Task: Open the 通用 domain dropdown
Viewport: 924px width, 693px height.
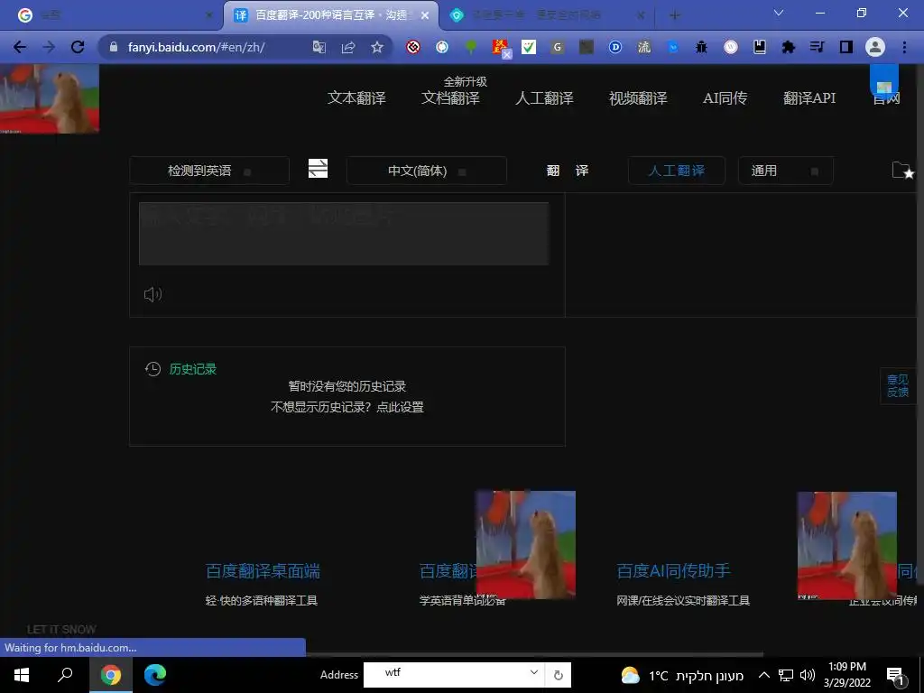Action: coord(786,171)
